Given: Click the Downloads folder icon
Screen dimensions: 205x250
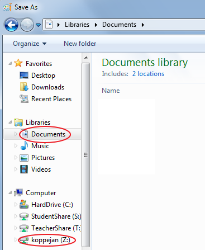Looking at the screenshot, I should coord(24,87).
